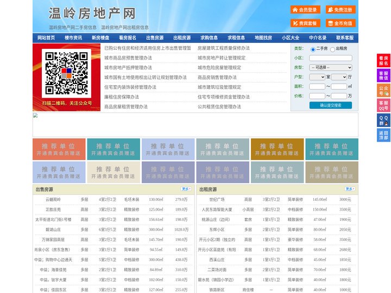Open the 地图找房 navigation item
The image size is (391, 293).
click(263, 38)
